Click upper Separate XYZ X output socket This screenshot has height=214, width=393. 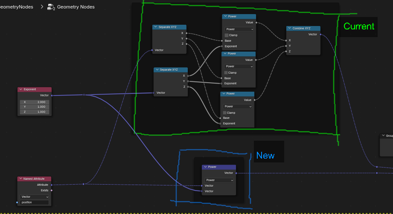click(186, 33)
